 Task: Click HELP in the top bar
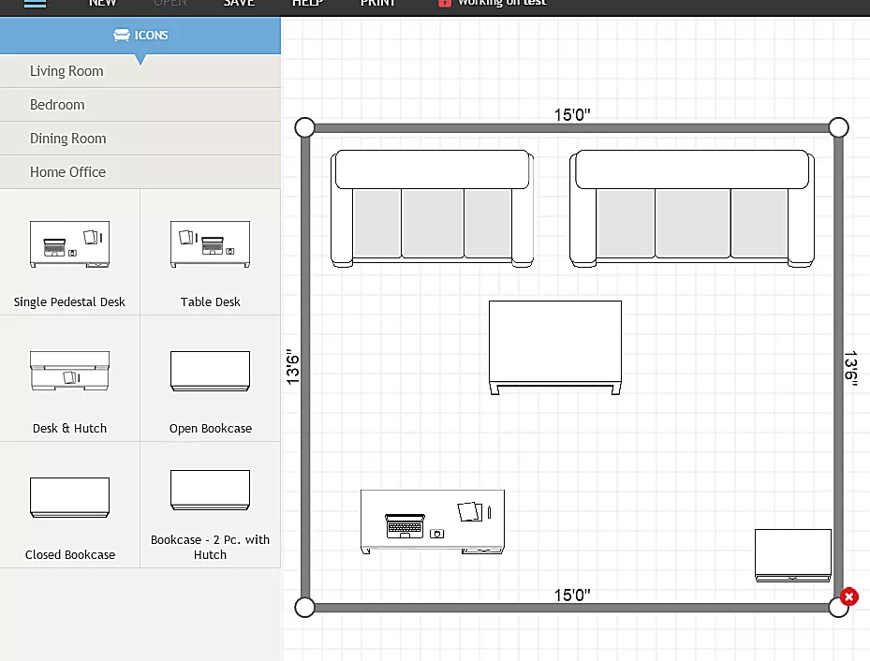(x=307, y=3)
